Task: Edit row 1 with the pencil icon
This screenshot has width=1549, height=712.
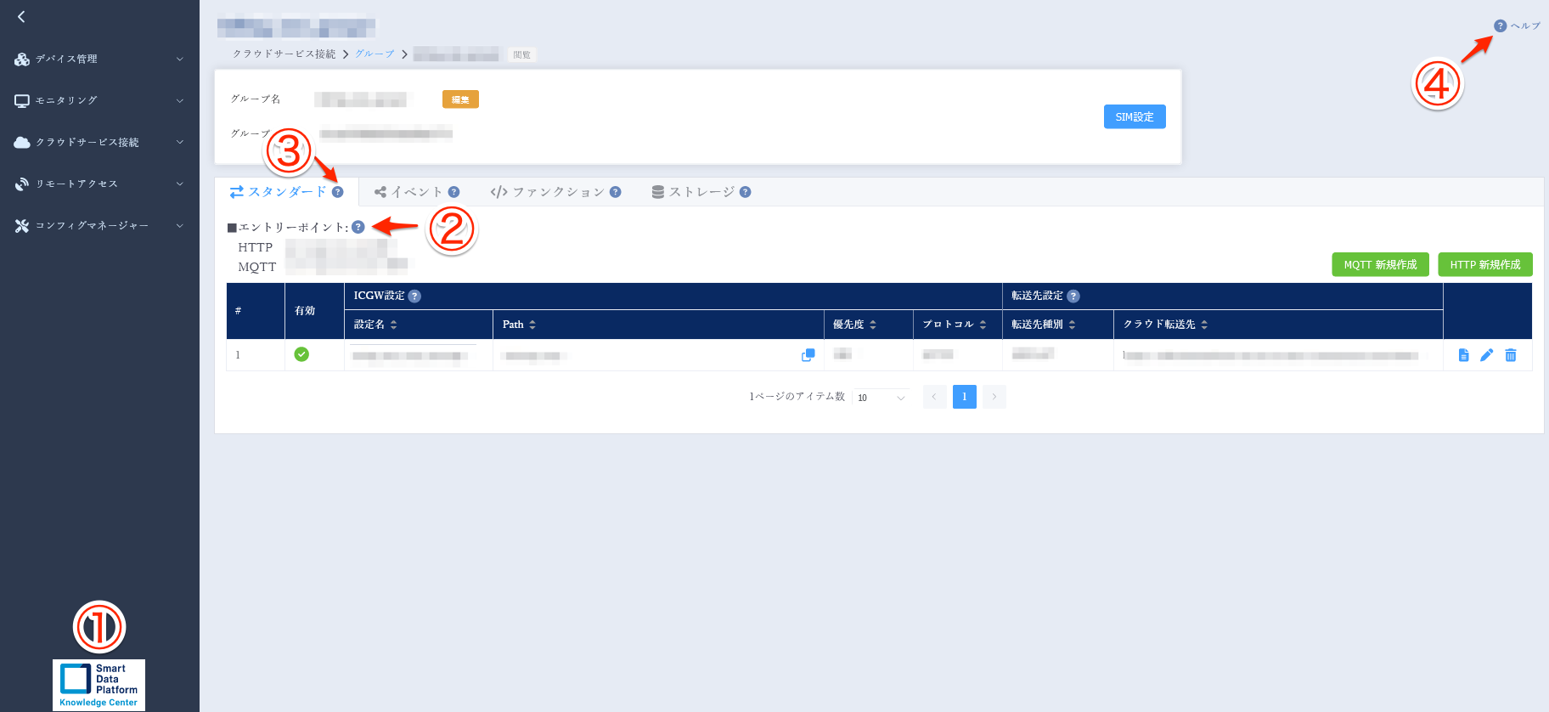Action: [x=1486, y=355]
